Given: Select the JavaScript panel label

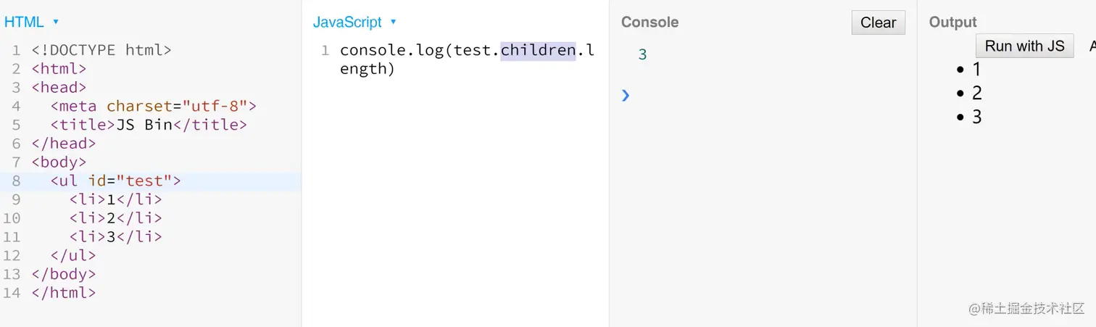Looking at the screenshot, I should point(347,22).
